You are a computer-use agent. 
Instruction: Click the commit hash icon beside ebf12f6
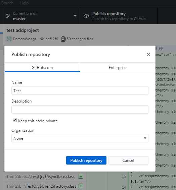click(42, 39)
